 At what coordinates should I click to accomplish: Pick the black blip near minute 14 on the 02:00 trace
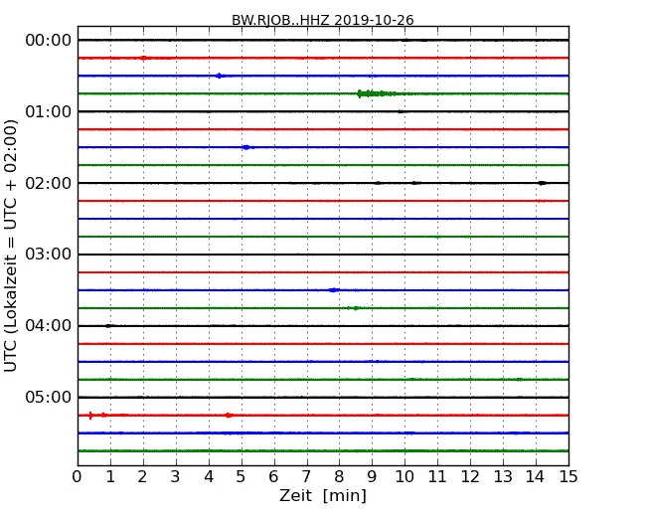(x=543, y=183)
